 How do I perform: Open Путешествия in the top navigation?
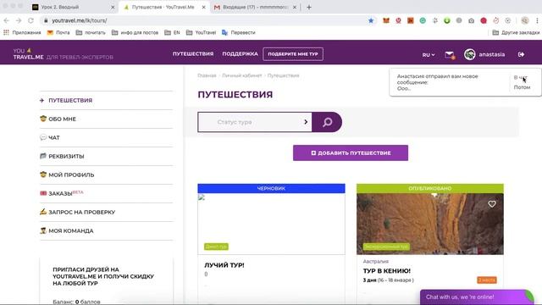pyautogui.click(x=193, y=54)
